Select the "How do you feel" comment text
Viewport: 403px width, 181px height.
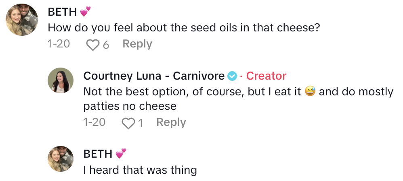click(x=184, y=28)
